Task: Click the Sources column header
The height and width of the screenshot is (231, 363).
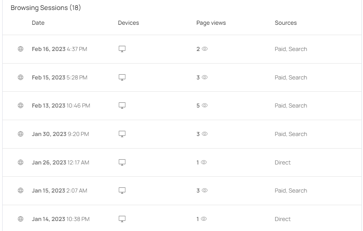Action: pos(285,23)
